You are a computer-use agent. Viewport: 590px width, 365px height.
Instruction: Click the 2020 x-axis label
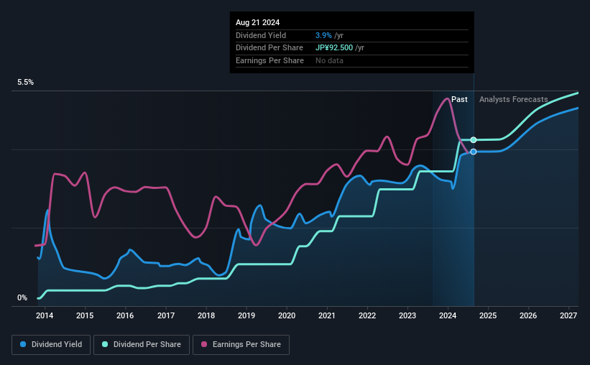[x=287, y=315]
